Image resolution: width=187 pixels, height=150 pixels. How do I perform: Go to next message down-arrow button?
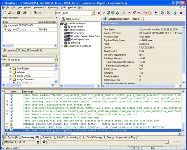(x=44, y=142)
